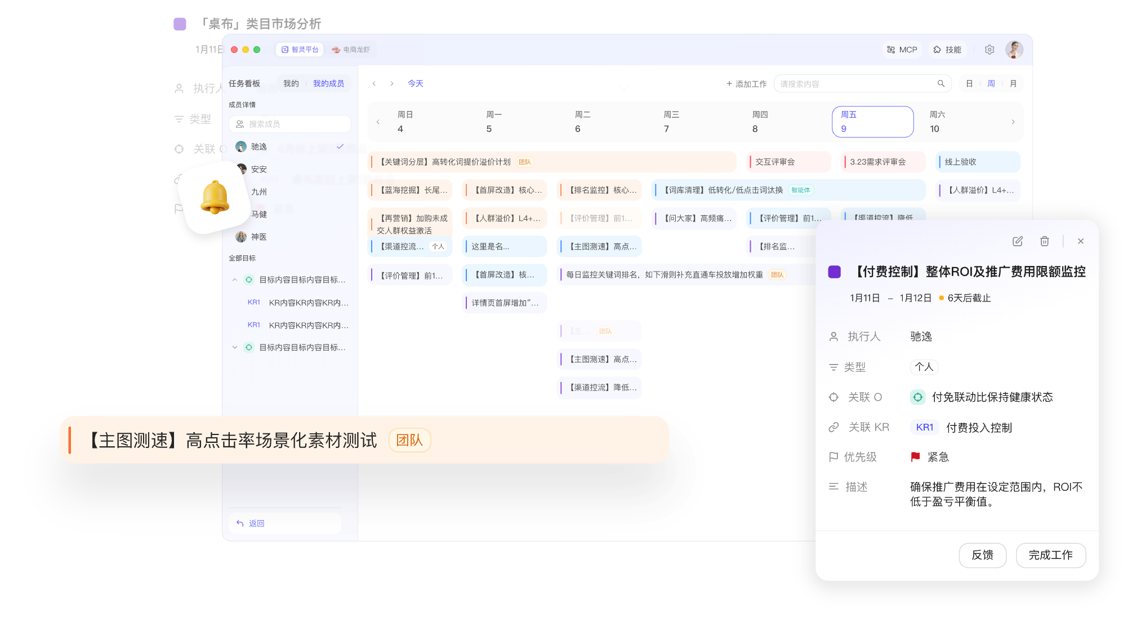
Task: Click the down chevron below the toolbar
Action: coord(623,89)
